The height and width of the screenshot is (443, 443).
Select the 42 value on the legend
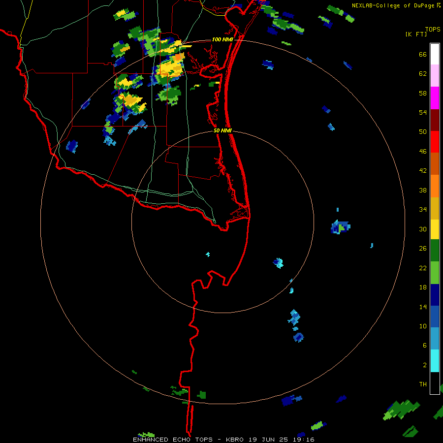423,171
